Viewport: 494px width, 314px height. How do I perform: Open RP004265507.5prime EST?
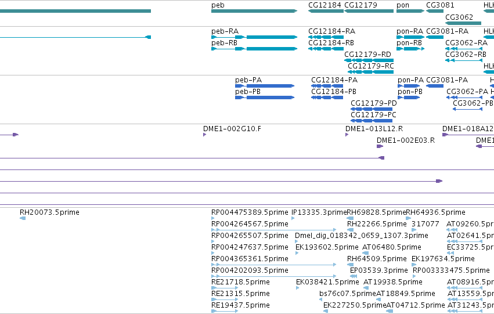212,241
